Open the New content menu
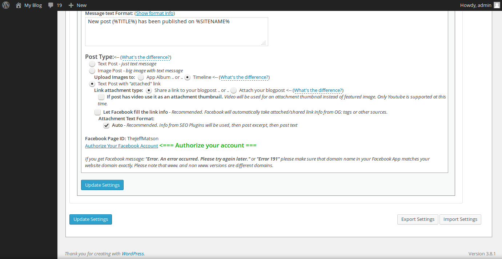This screenshot has width=502, height=259. pos(77,5)
